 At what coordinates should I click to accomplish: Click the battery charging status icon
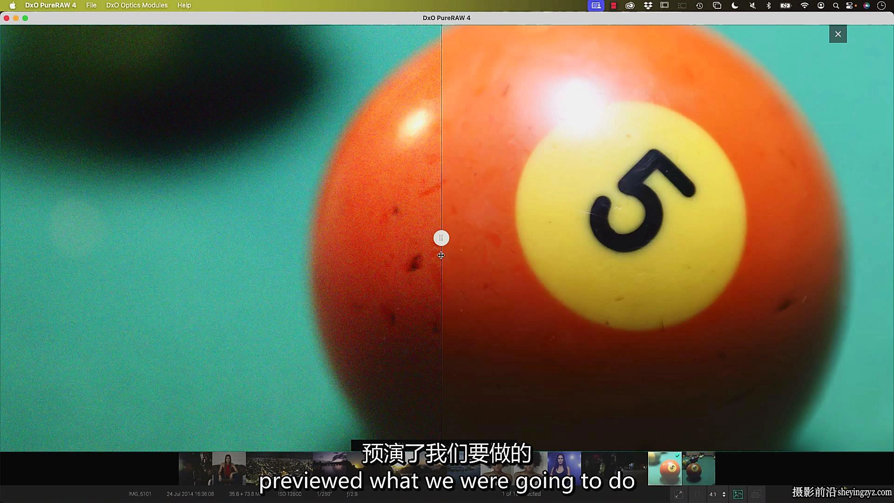[786, 6]
